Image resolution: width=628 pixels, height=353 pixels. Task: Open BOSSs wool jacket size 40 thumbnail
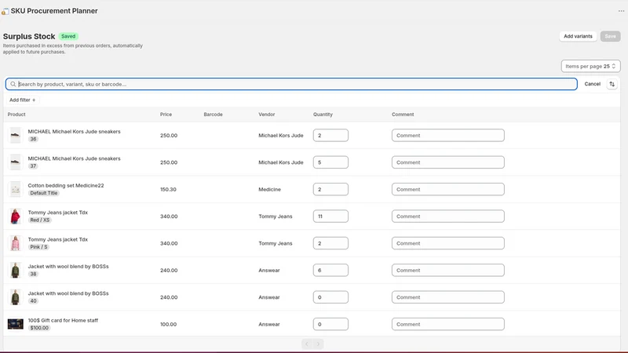[x=15, y=297]
